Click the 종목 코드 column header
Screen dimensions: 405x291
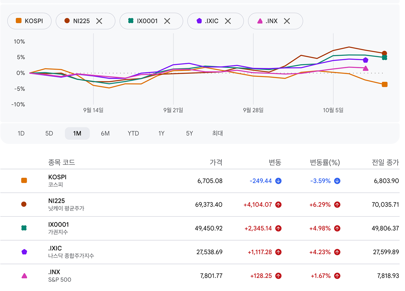coord(62,163)
